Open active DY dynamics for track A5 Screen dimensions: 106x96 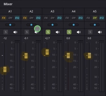click(95, 18)
